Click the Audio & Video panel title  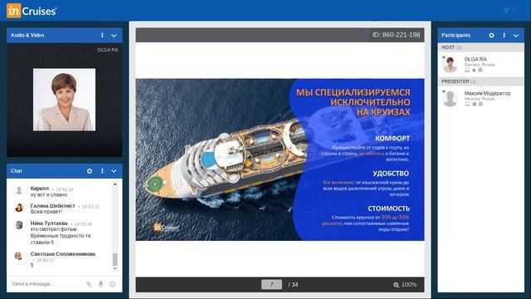click(x=27, y=35)
